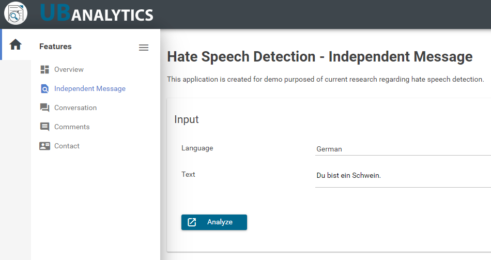
Task: Click the UB Analytics round logo icon
Action: [16, 13]
